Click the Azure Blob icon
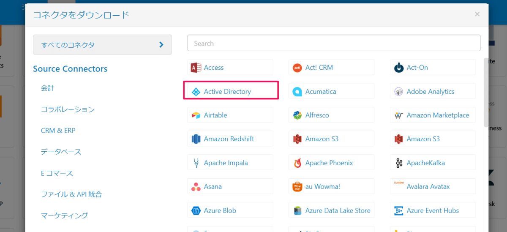Screen dimensions: 507x232 (196, 210)
